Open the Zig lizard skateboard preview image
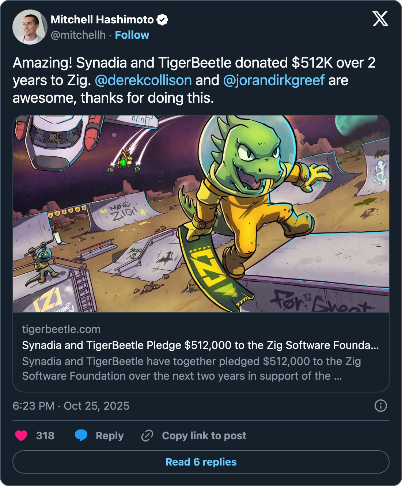Screen dimensions: 402x486 coord(201,214)
